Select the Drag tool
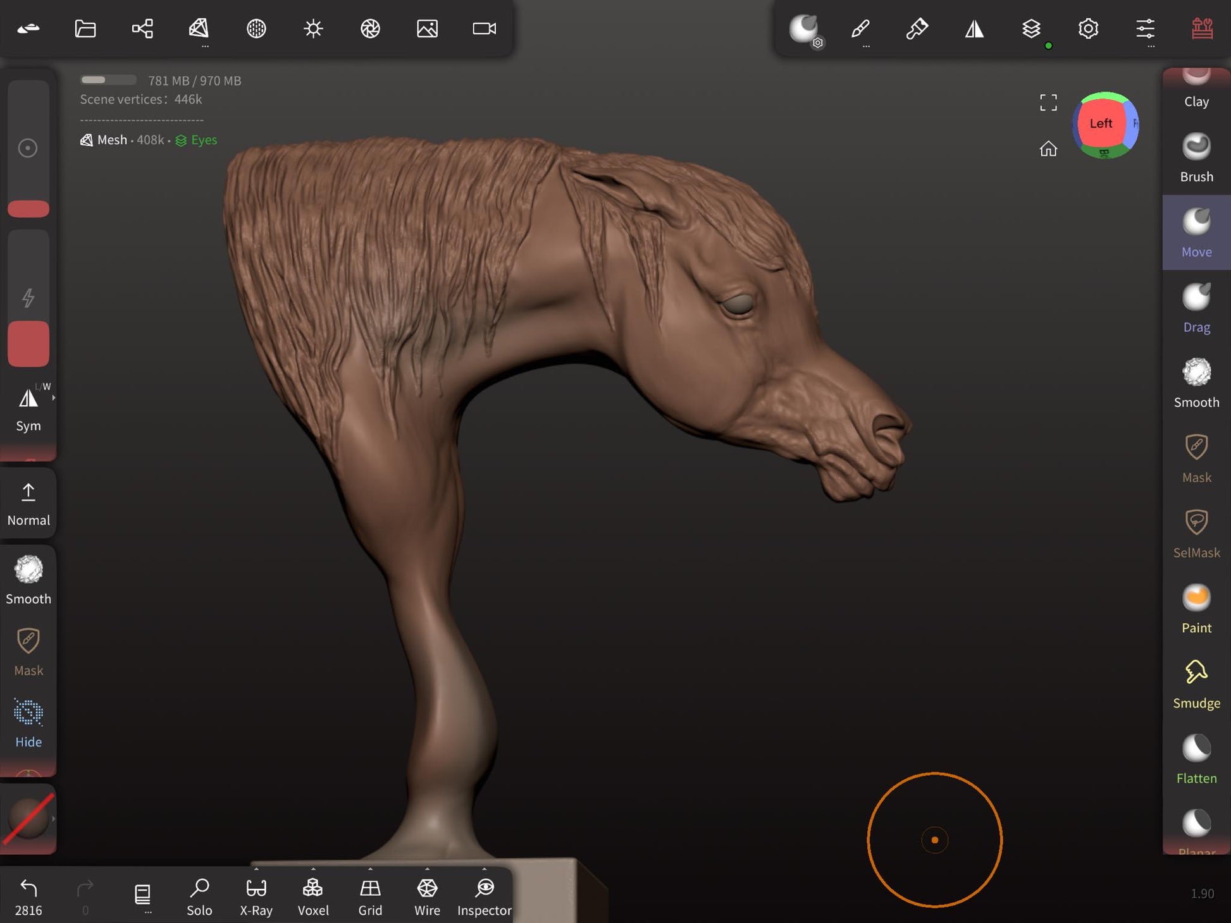Screen dimensions: 1231x923 tap(1196, 309)
